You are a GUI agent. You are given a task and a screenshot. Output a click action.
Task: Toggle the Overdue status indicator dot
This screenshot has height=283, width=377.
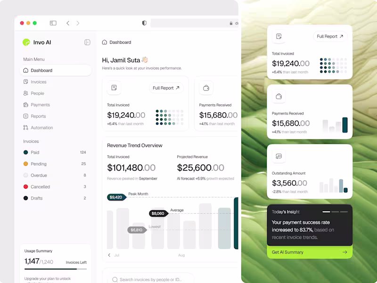[x=25, y=175]
